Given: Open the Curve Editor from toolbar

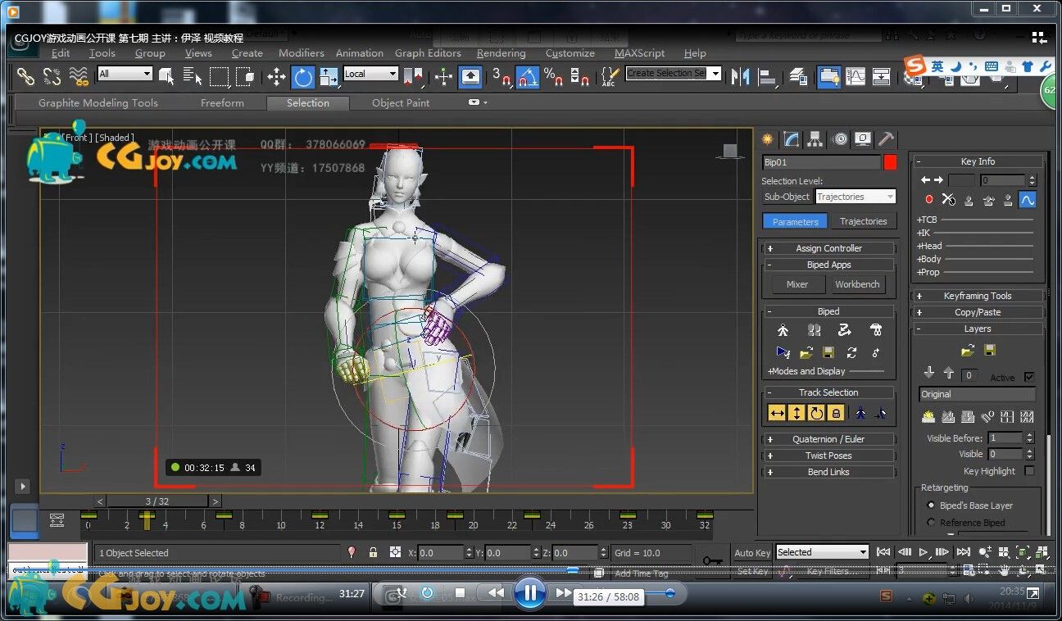Looking at the screenshot, I should [855, 77].
